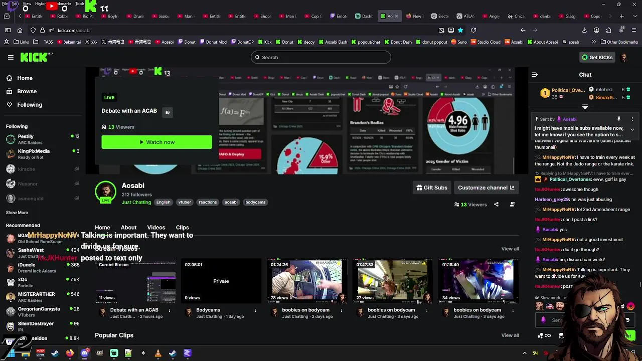Screen dimensions: 642x361
Task: Collapse the chat panel
Action: click(x=535, y=75)
